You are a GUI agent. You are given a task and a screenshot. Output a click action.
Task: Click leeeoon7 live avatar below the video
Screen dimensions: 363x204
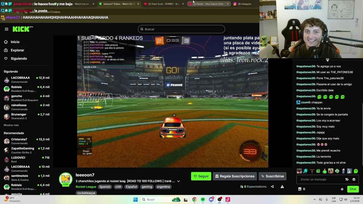[x=66, y=180]
